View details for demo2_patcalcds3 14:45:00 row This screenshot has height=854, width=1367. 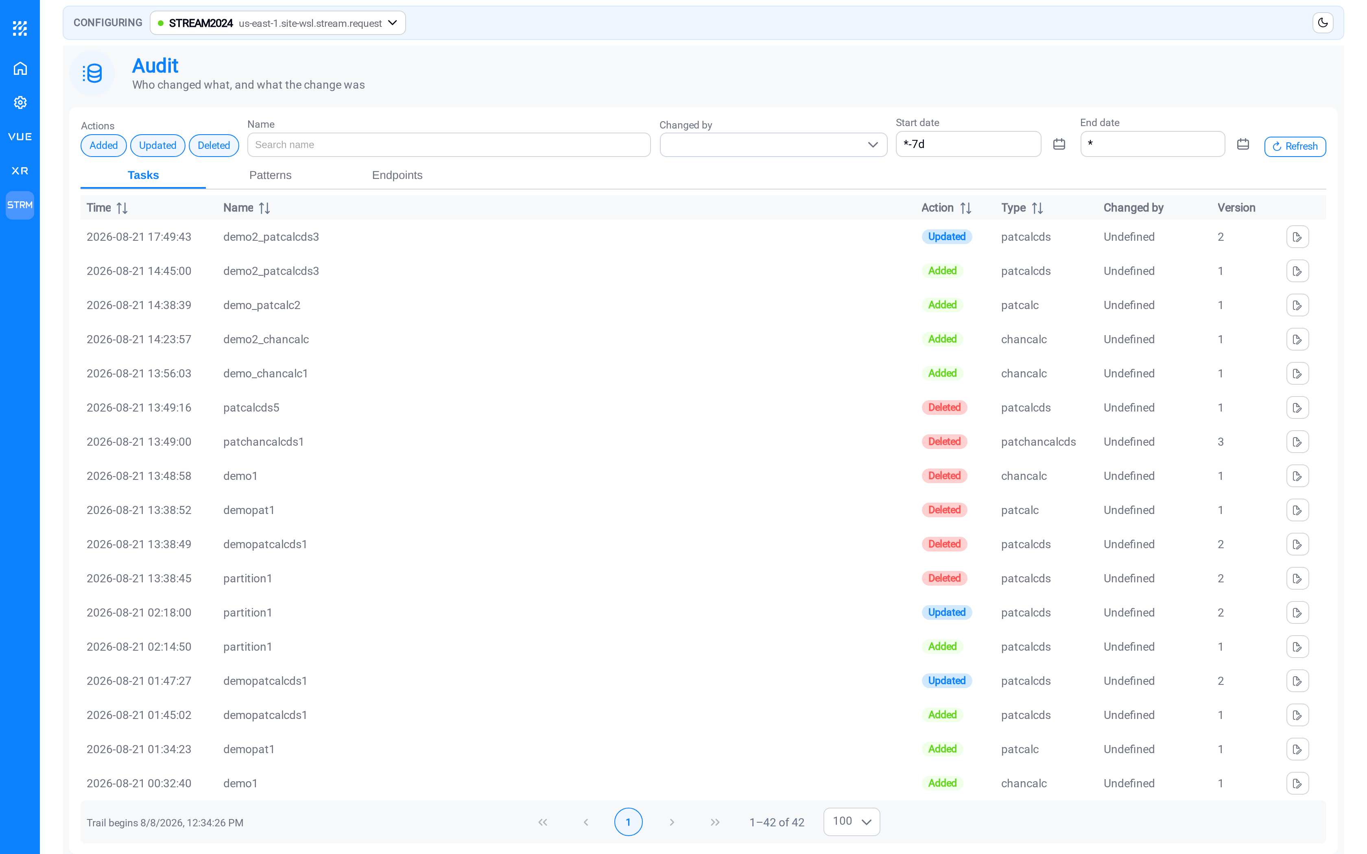coord(1297,271)
